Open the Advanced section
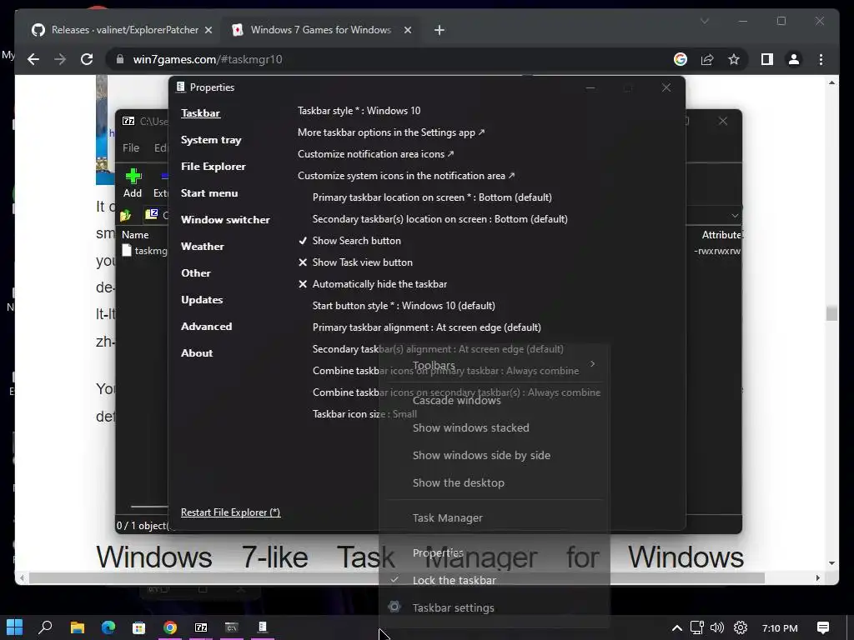This screenshot has height=640, width=854. tap(207, 327)
